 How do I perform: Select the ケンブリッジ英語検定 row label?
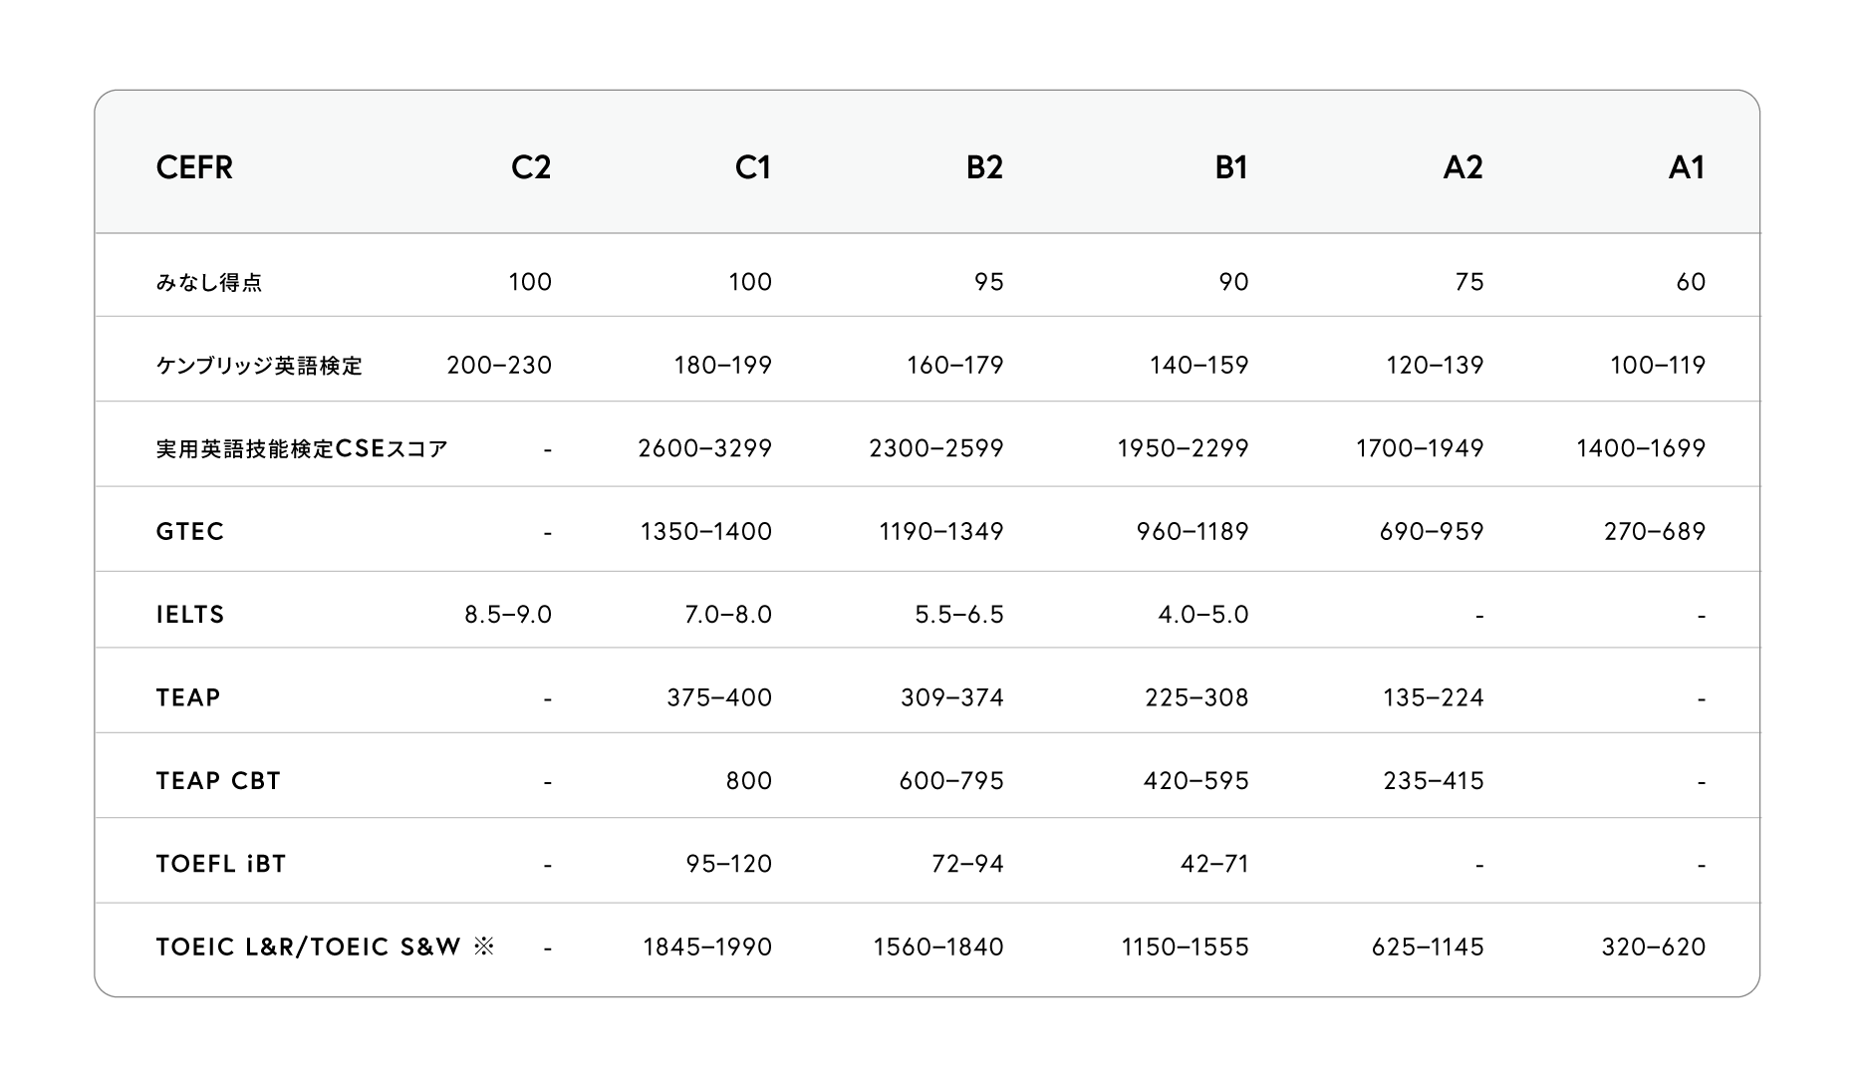pos(259,367)
